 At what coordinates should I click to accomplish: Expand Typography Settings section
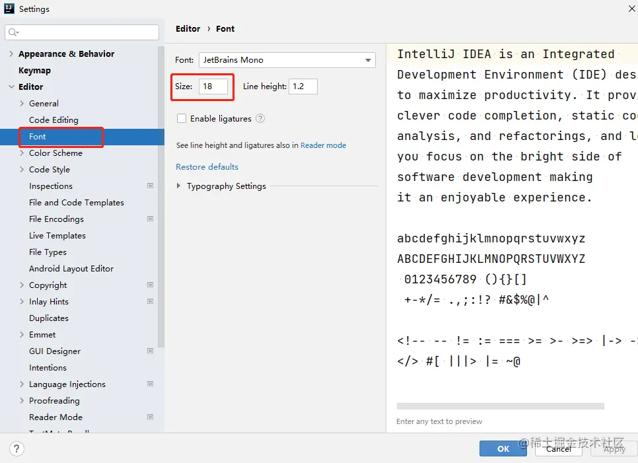[178, 186]
